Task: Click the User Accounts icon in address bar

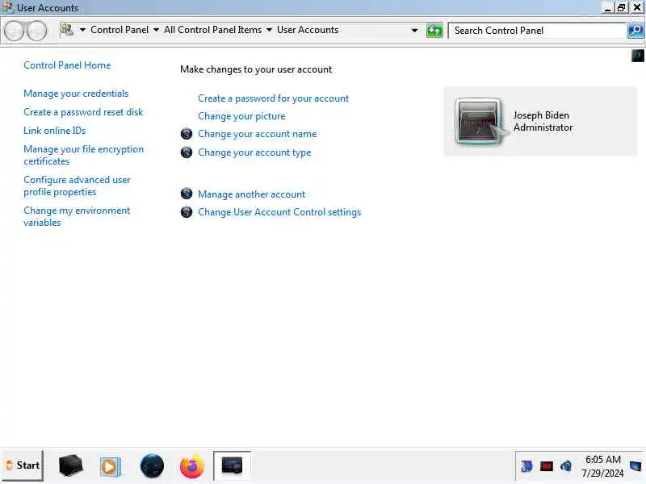Action: [x=67, y=30]
